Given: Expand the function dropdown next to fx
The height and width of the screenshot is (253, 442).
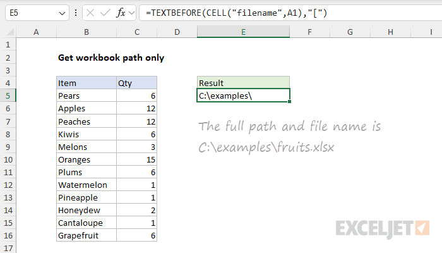Looking at the screenshot, I should pyautogui.click(x=131, y=13).
